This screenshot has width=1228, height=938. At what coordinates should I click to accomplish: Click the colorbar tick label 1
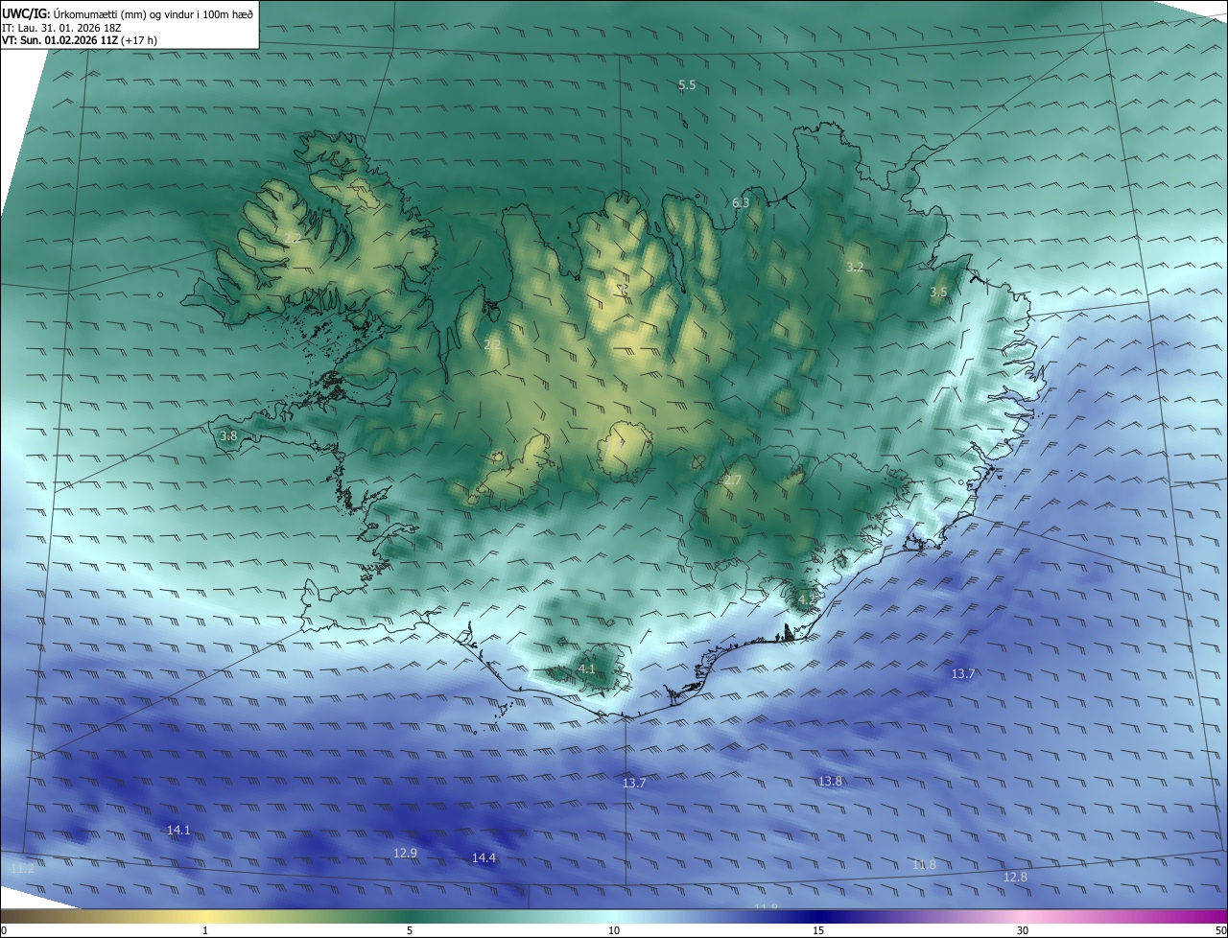[205, 930]
